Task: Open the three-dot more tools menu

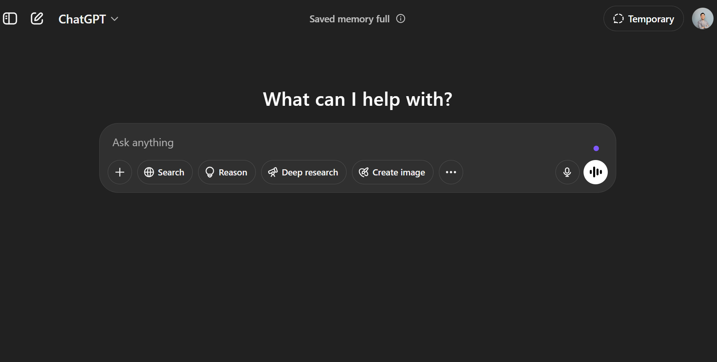Action: [x=451, y=172]
